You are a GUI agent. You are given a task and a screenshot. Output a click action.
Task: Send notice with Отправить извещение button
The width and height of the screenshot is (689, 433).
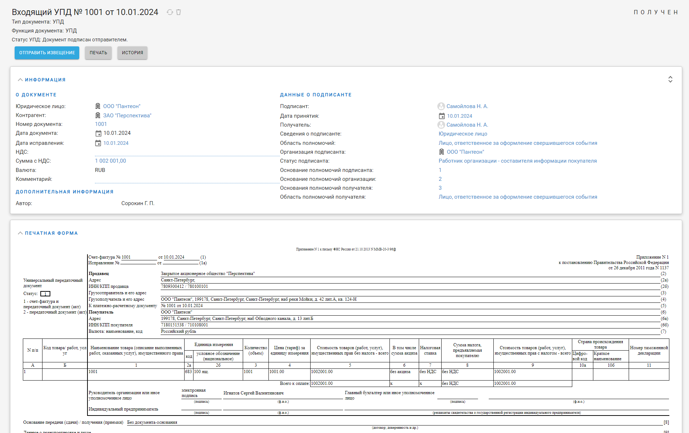pyautogui.click(x=47, y=53)
